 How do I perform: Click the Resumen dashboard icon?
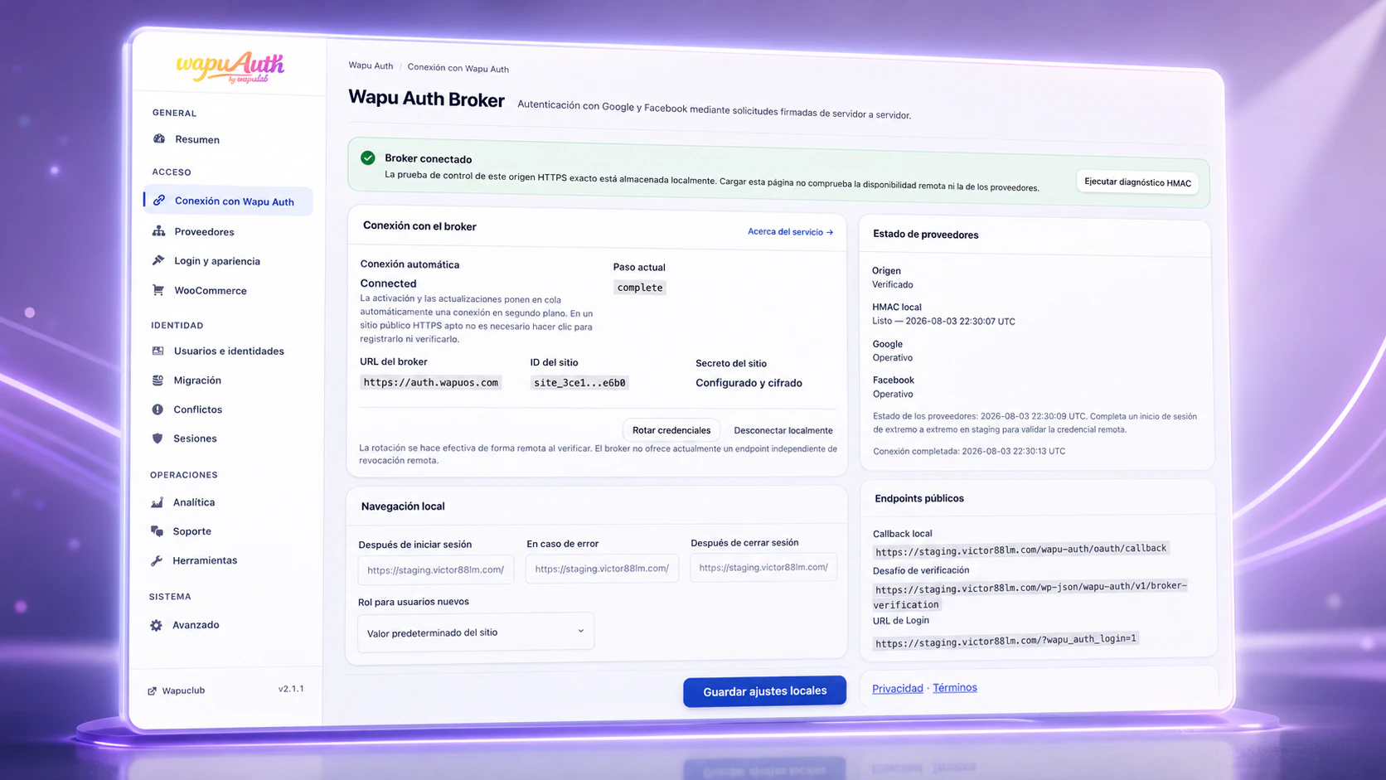[159, 138]
